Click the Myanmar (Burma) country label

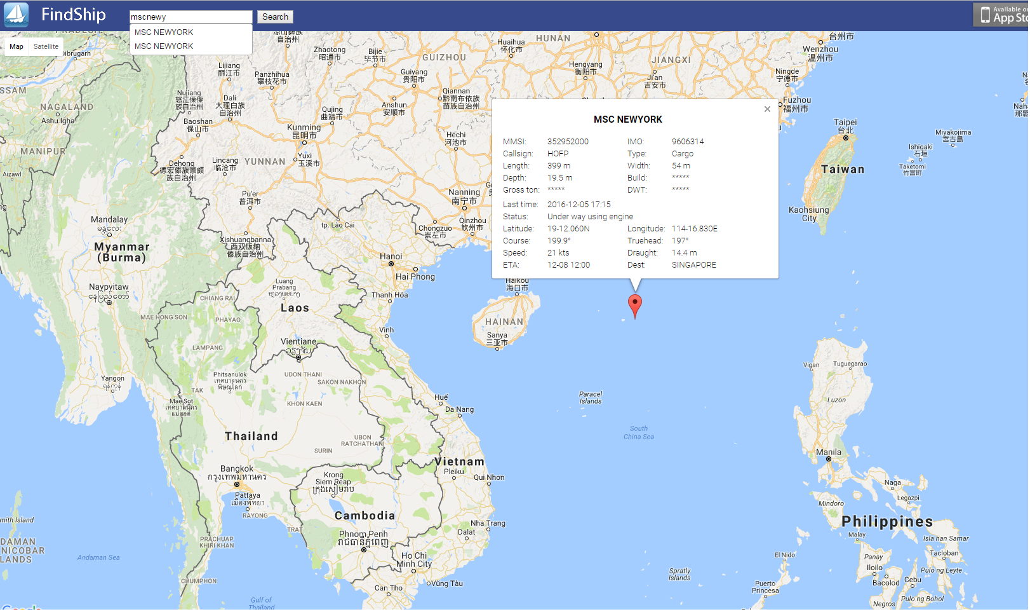pos(122,252)
